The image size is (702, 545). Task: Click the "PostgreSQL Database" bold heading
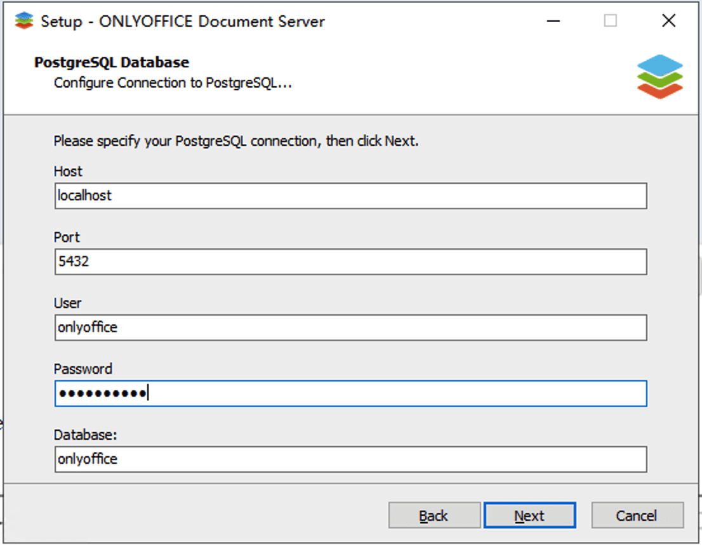[111, 63]
